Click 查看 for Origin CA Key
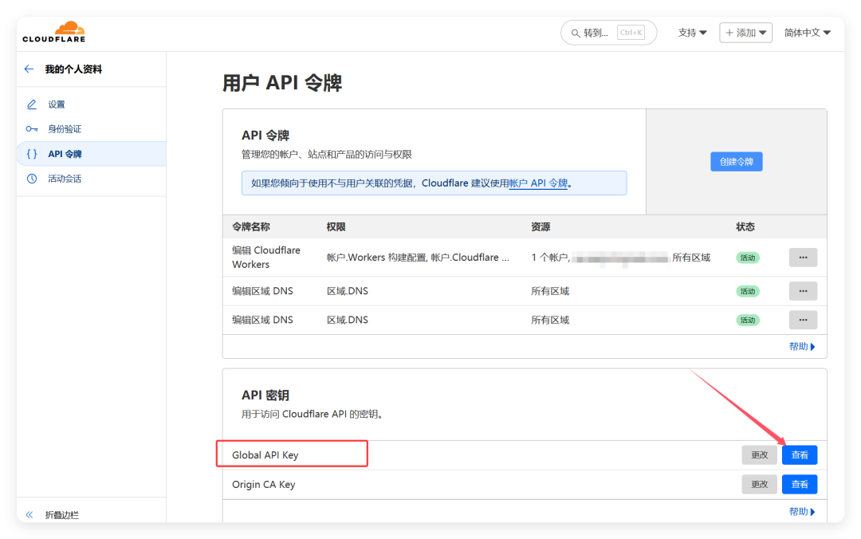Screen dimensions: 861x539 (800, 484)
